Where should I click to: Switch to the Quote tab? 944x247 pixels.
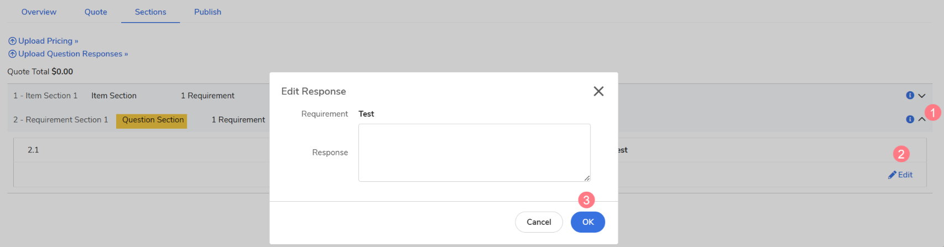96,12
